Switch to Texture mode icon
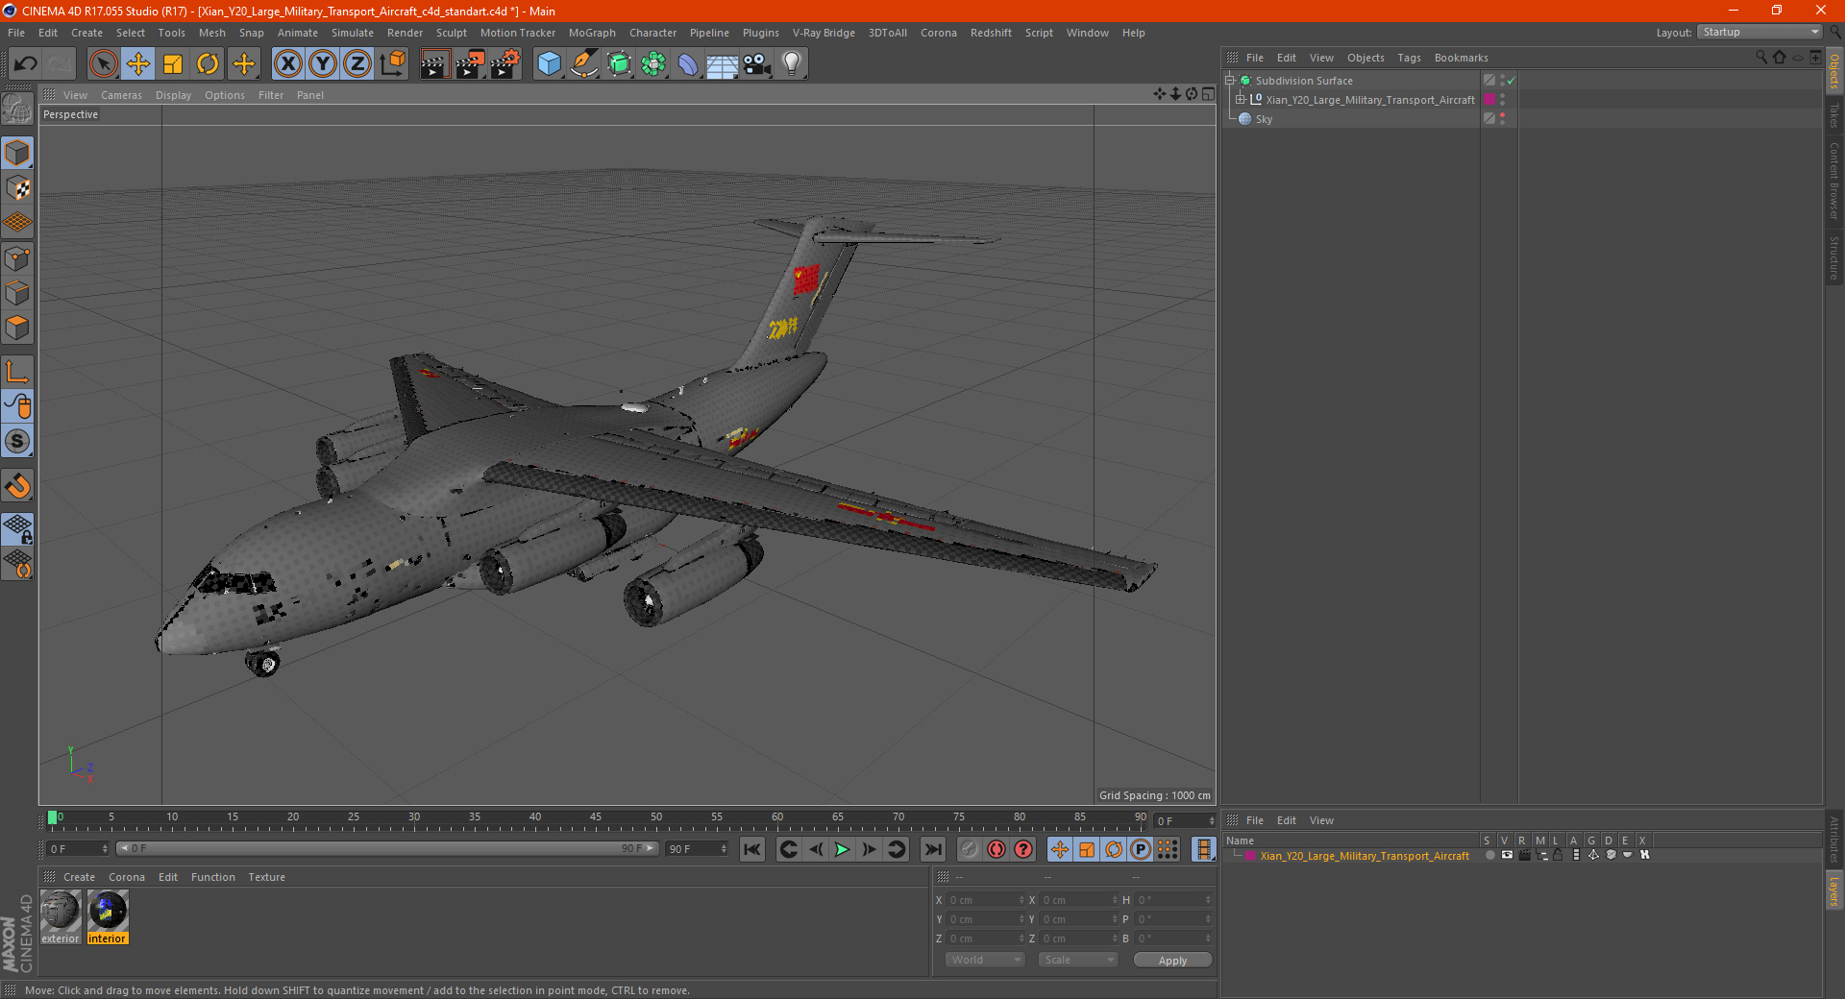 click(x=17, y=188)
